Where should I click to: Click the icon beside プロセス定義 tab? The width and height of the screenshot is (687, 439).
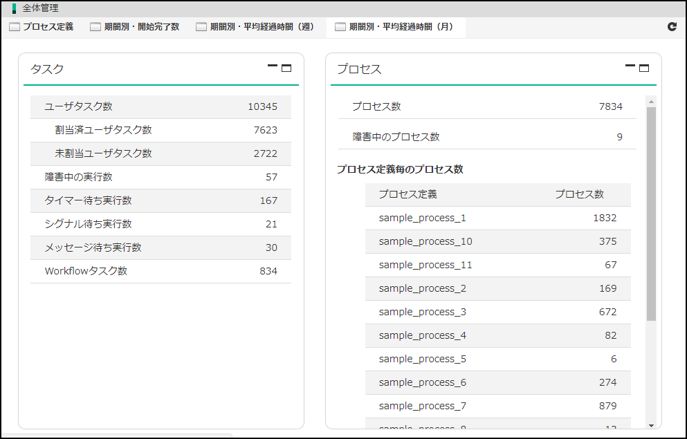pyautogui.click(x=15, y=27)
